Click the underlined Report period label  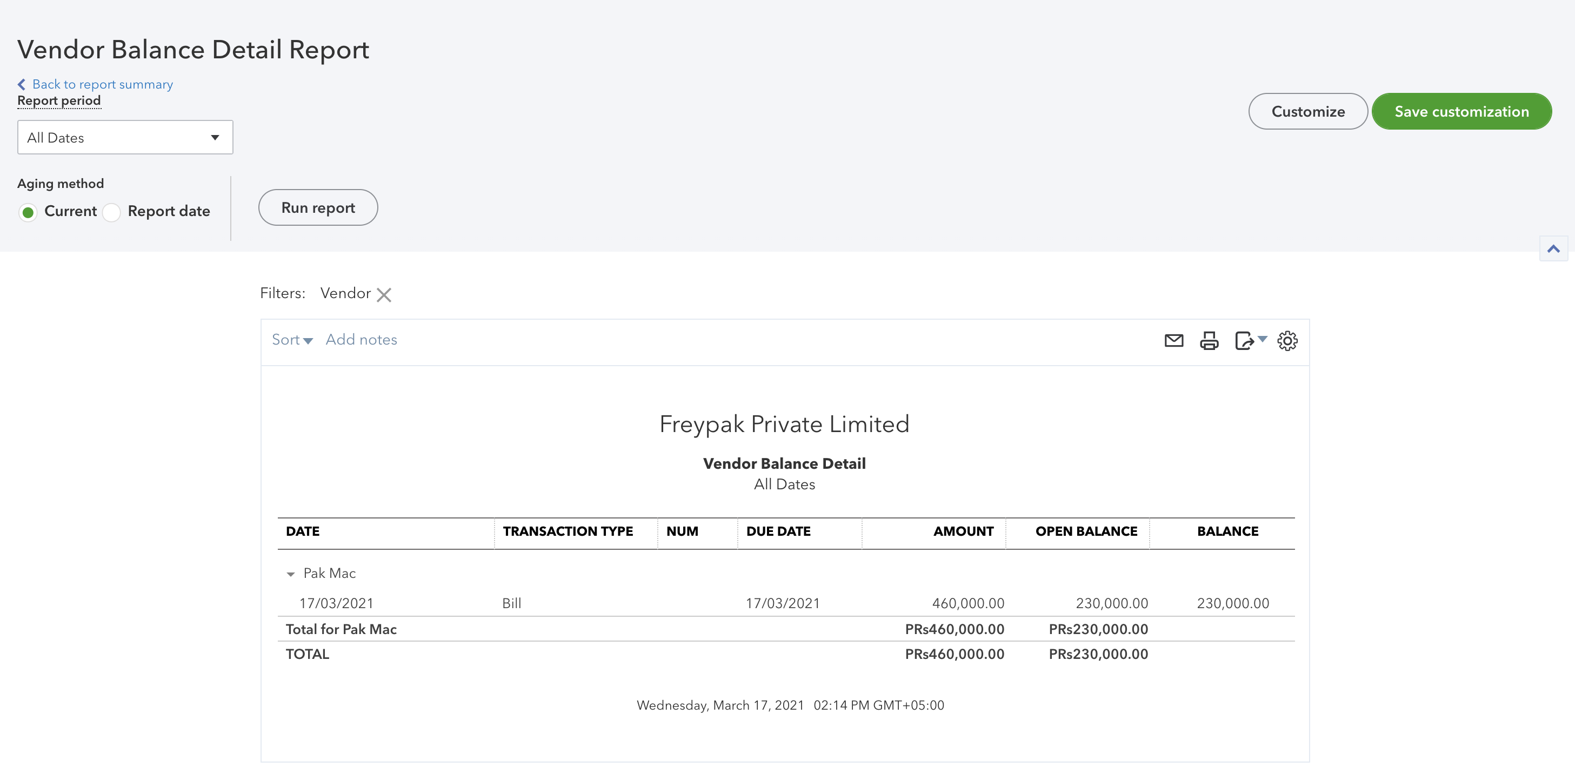tap(59, 100)
